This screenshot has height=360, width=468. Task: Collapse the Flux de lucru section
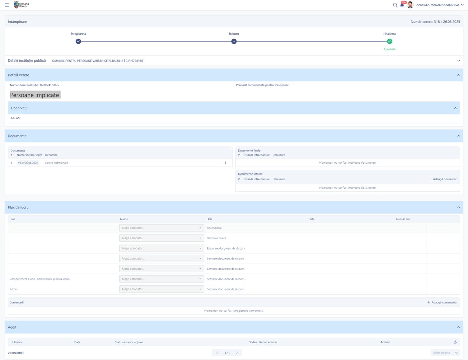click(458, 207)
